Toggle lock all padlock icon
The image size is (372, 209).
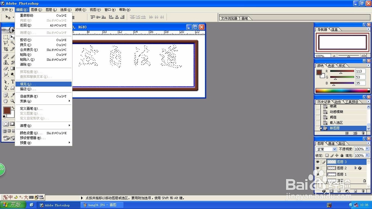pos(342,155)
